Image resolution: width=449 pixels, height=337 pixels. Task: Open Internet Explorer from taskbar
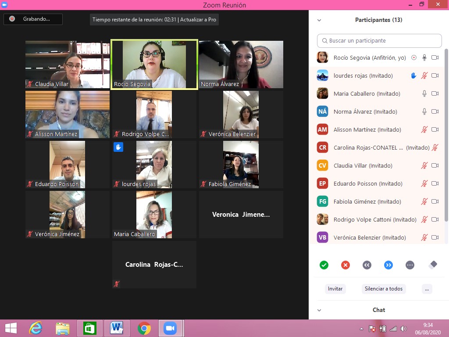pos(36,328)
